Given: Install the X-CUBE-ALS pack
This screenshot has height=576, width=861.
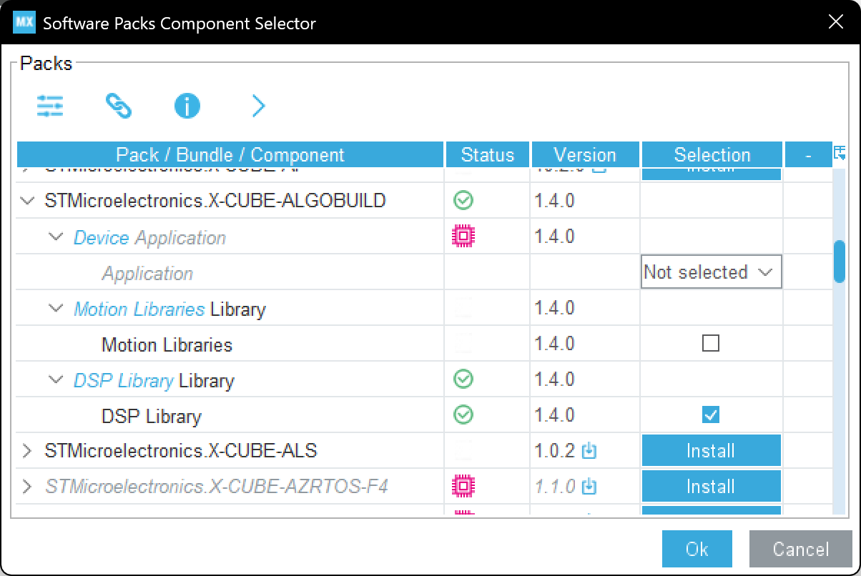Looking at the screenshot, I should click(x=710, y=450).
